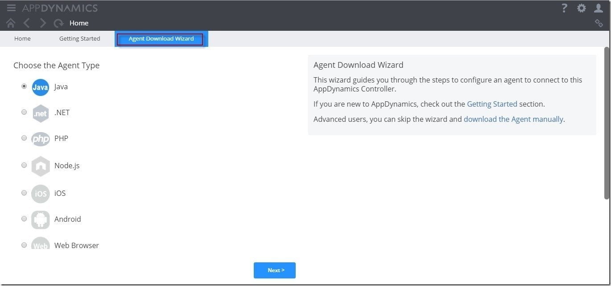Image resolution: width=611 pixels, height=286 pixels.
Task: Click the PHP label text
Action: (61, 138)
